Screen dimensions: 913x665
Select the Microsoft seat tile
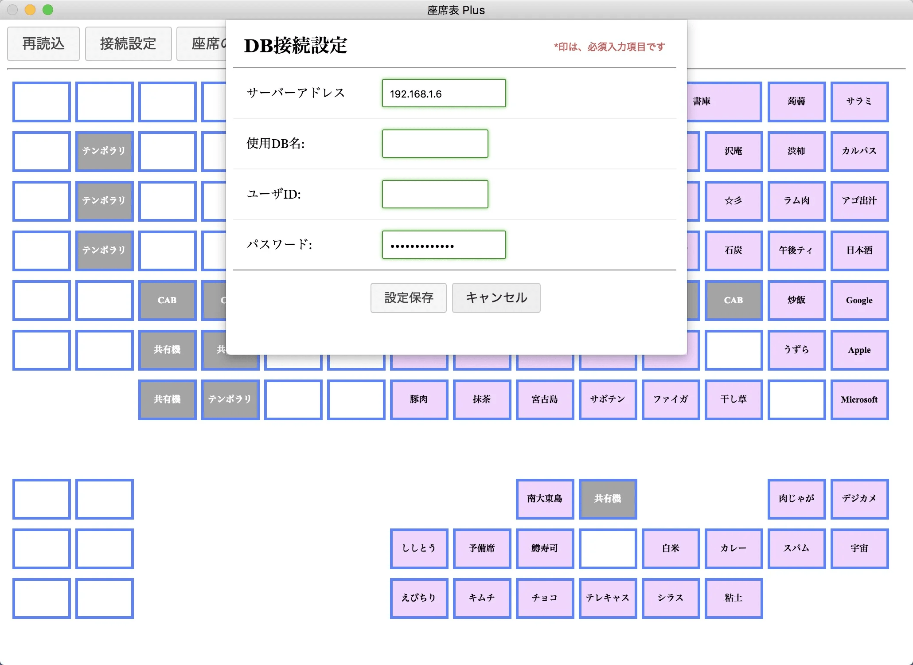(859, 399)
